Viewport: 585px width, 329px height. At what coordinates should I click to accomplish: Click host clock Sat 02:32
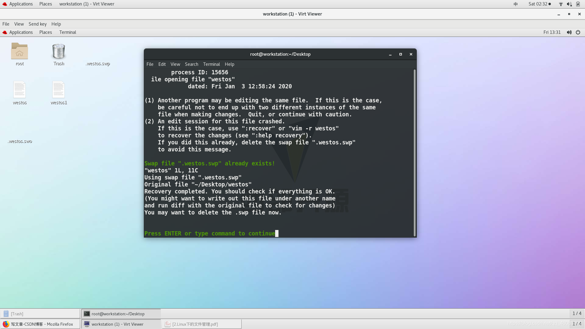[540, 4]
